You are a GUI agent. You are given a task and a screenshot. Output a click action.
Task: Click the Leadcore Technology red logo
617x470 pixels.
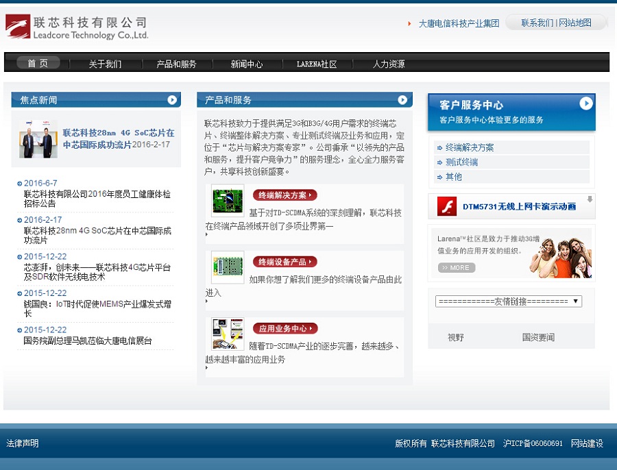tap(18, 26)
